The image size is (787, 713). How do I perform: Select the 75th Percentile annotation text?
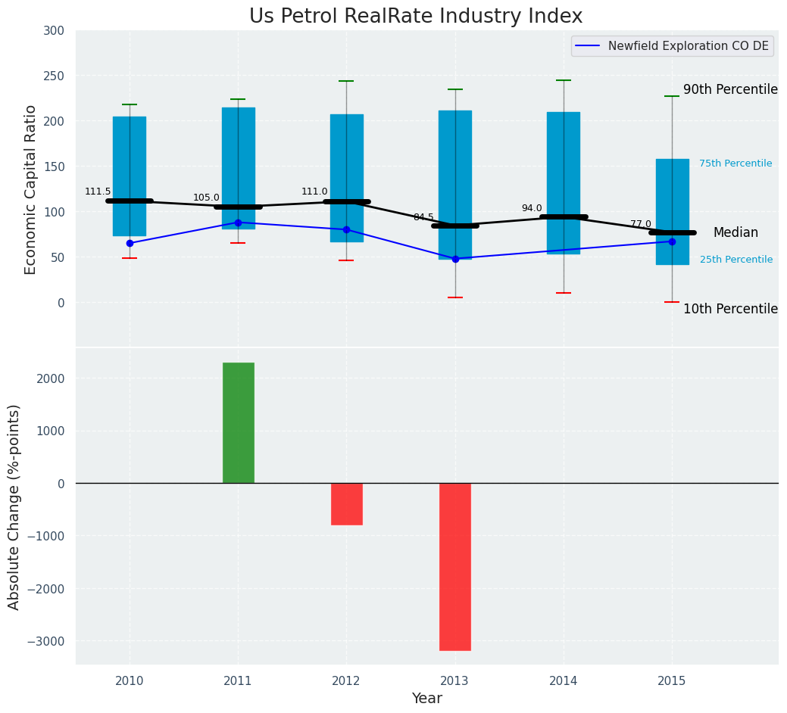(735, 163)
